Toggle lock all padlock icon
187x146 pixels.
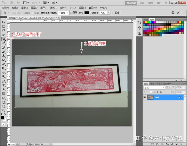pos(161,92)
